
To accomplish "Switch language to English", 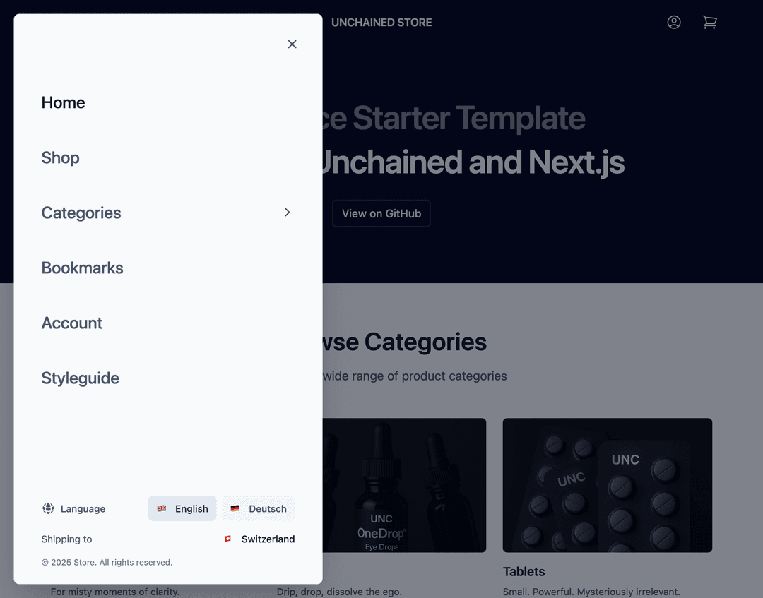I will tap(182, 508).
